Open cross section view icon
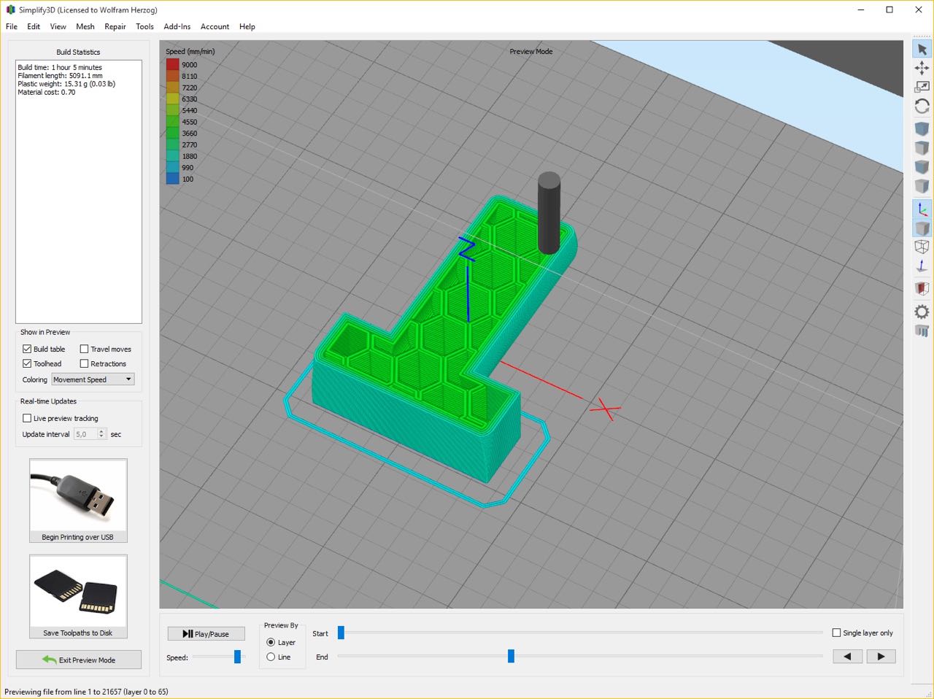934x699 pixels. (922, 289)
